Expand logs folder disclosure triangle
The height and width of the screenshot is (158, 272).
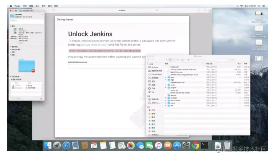[166, 80]
